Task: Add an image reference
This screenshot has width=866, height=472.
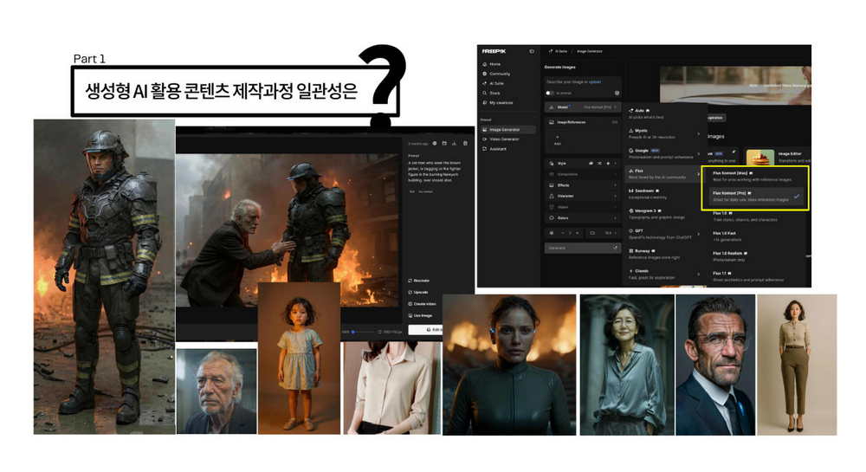Action: pyautogui.click(x=557, y=139)
